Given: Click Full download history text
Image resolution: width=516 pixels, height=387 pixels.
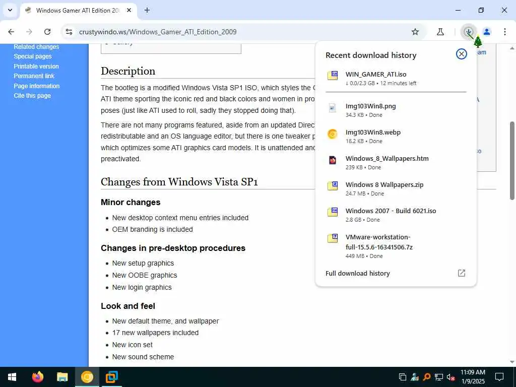Looking at the screenshot, I should coord(357,273).
